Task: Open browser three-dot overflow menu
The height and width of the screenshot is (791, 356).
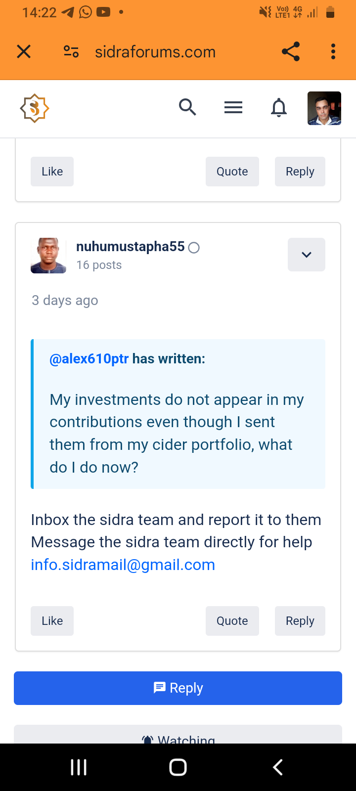Action: point(333,52)
